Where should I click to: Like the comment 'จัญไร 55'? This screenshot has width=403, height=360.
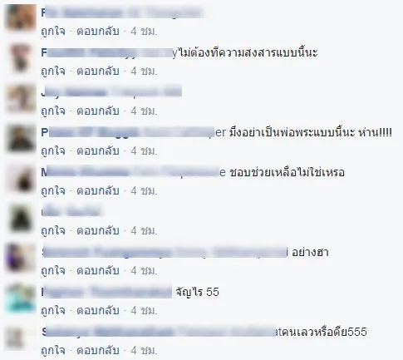pos(53,310)
